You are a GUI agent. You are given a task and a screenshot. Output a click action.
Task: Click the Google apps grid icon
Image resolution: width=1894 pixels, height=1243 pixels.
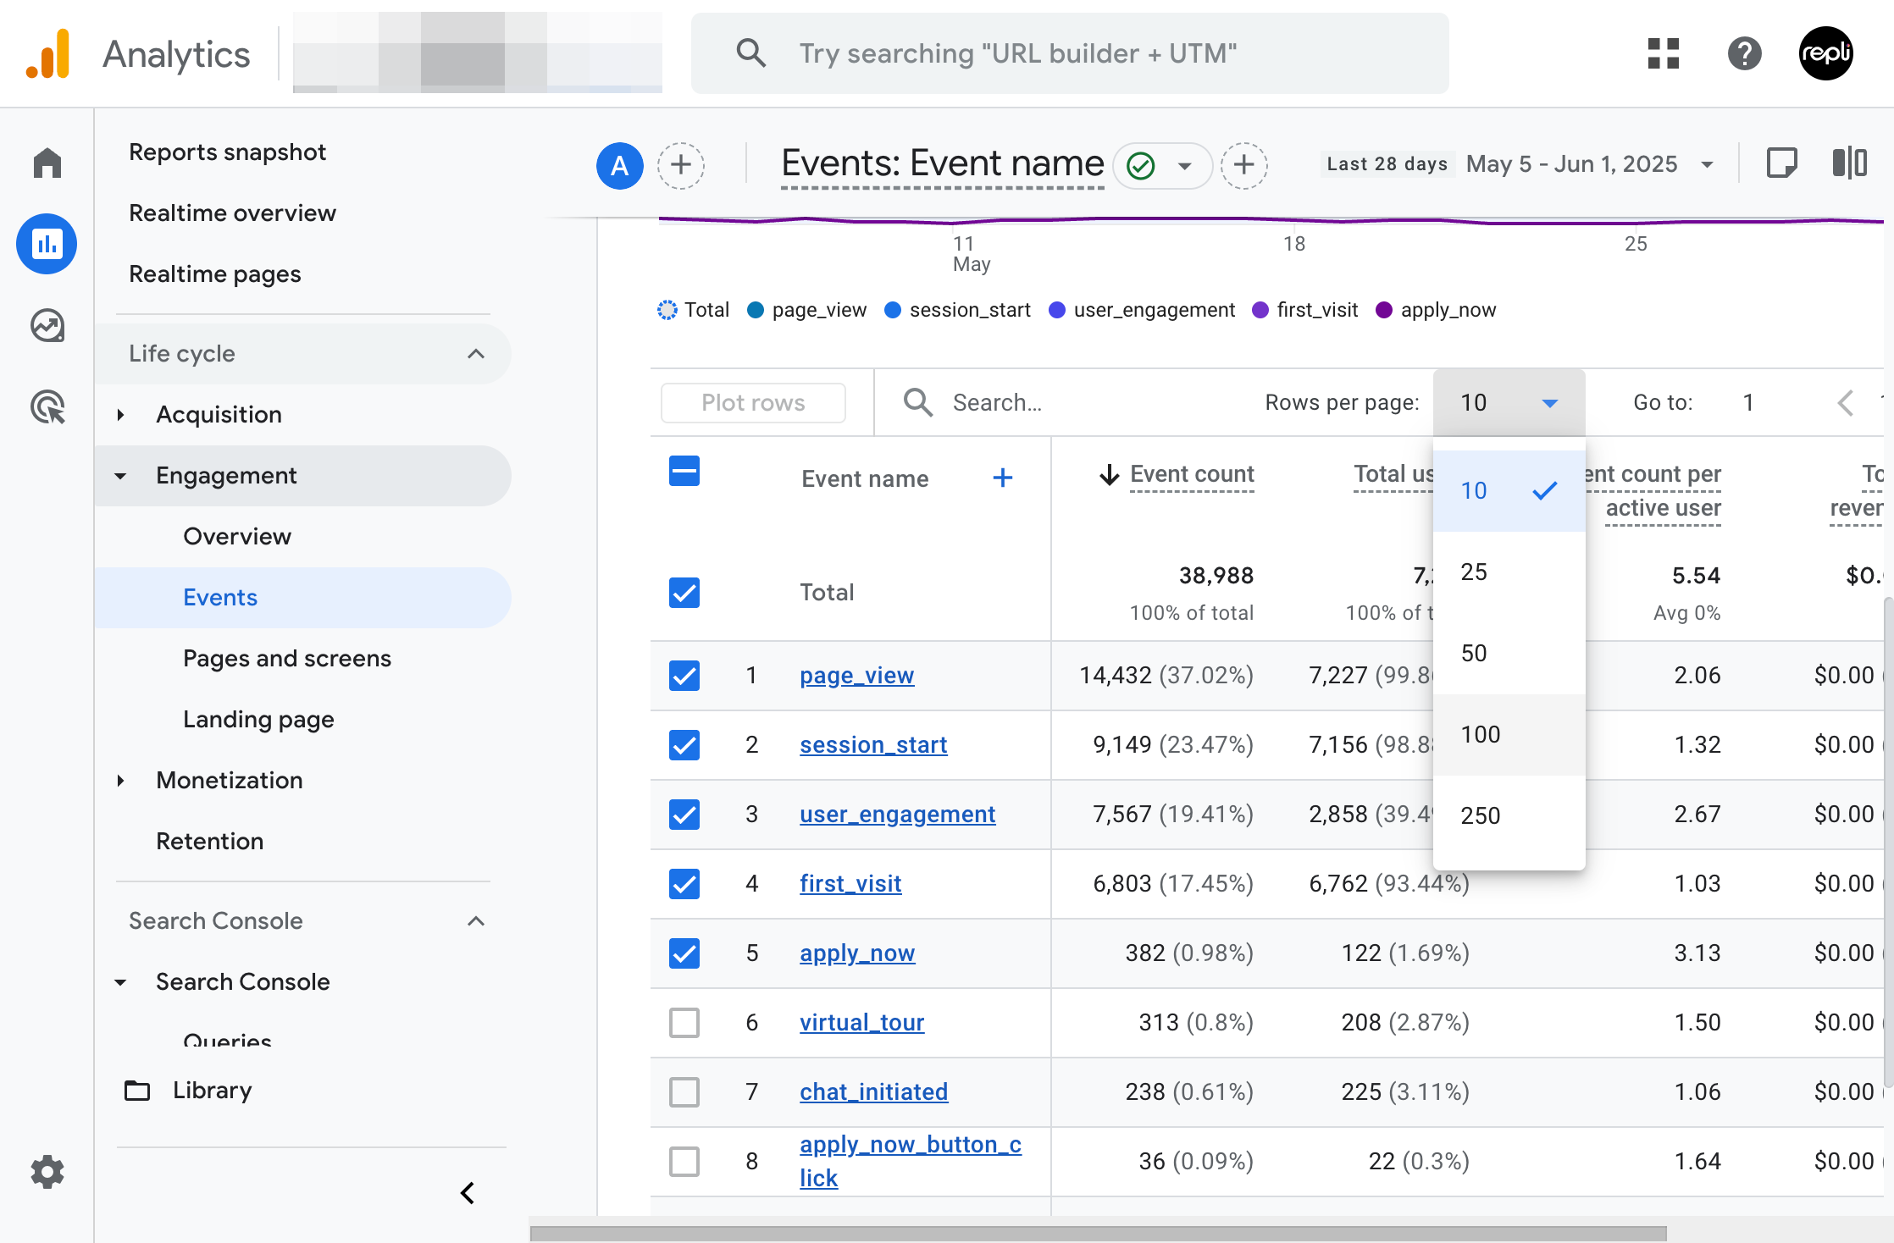(1664, 53)
